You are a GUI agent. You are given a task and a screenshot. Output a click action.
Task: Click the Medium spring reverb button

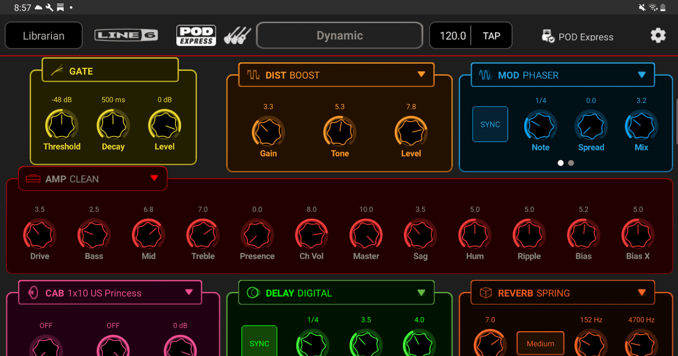click(540, 343)
